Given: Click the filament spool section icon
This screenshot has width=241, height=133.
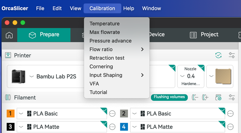Looking at the screenshot, I should point(8,97).
